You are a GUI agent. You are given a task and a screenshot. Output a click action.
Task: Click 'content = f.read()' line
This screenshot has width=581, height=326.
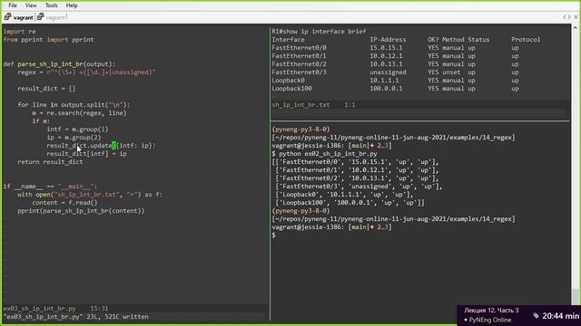click(64, 202)
